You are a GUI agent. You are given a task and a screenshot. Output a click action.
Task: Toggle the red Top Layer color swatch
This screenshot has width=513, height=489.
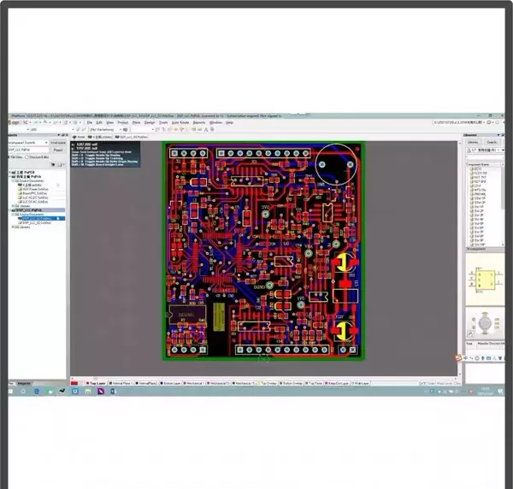pyautogui.click(x=85, y=383)
